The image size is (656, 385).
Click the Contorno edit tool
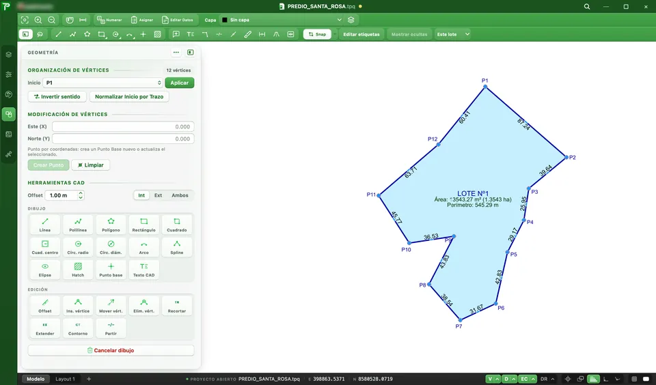pyautogui.click(x=78, y=328)
